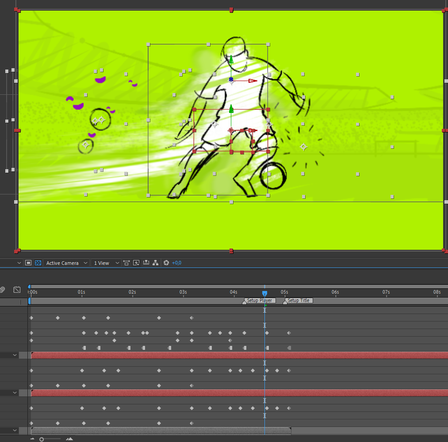
Task: Toggle the region of interest button
Action: [x=28, y=263]
